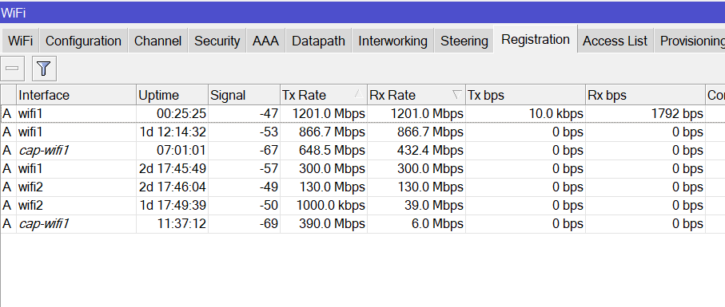Open the Channel tab
This screenshot has width=725, height=307.
coord(157,41)
